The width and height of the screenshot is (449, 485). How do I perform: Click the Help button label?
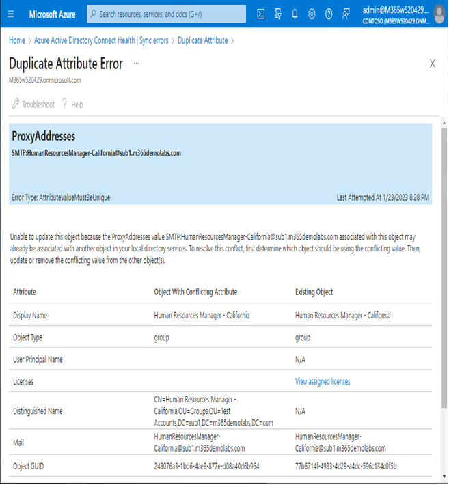pyautogui.click(x=77, y=105)
